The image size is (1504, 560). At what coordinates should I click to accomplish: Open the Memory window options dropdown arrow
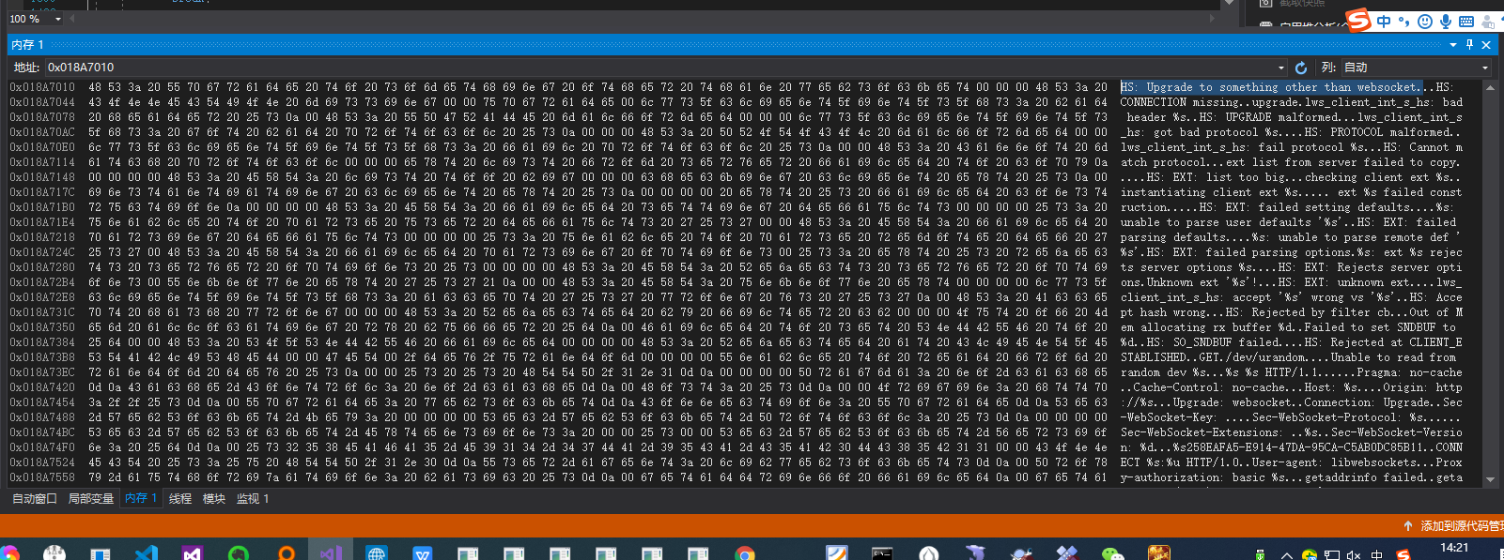[x=1453, y=44]
